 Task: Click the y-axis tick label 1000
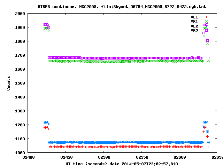[20, 153]
